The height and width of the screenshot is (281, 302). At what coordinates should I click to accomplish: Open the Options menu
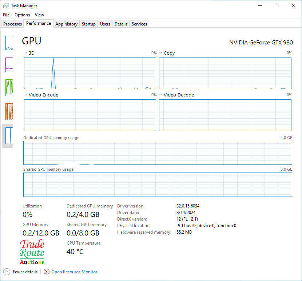pos(22,15)
